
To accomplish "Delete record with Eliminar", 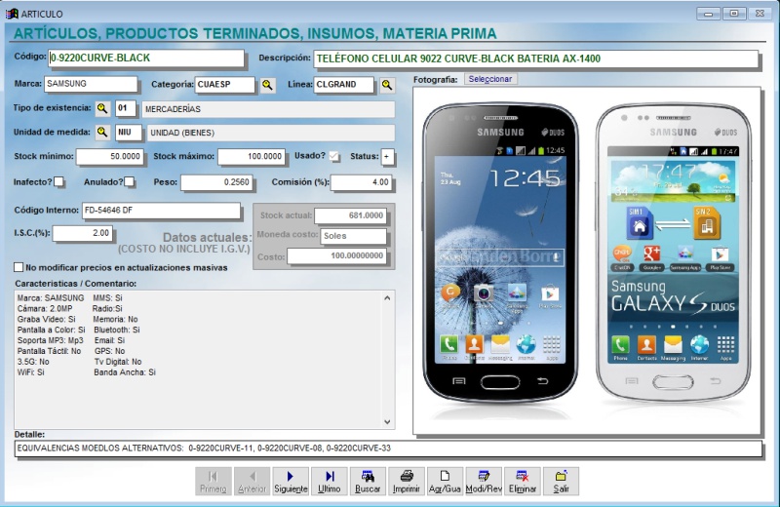I will [x=523, y=481].
